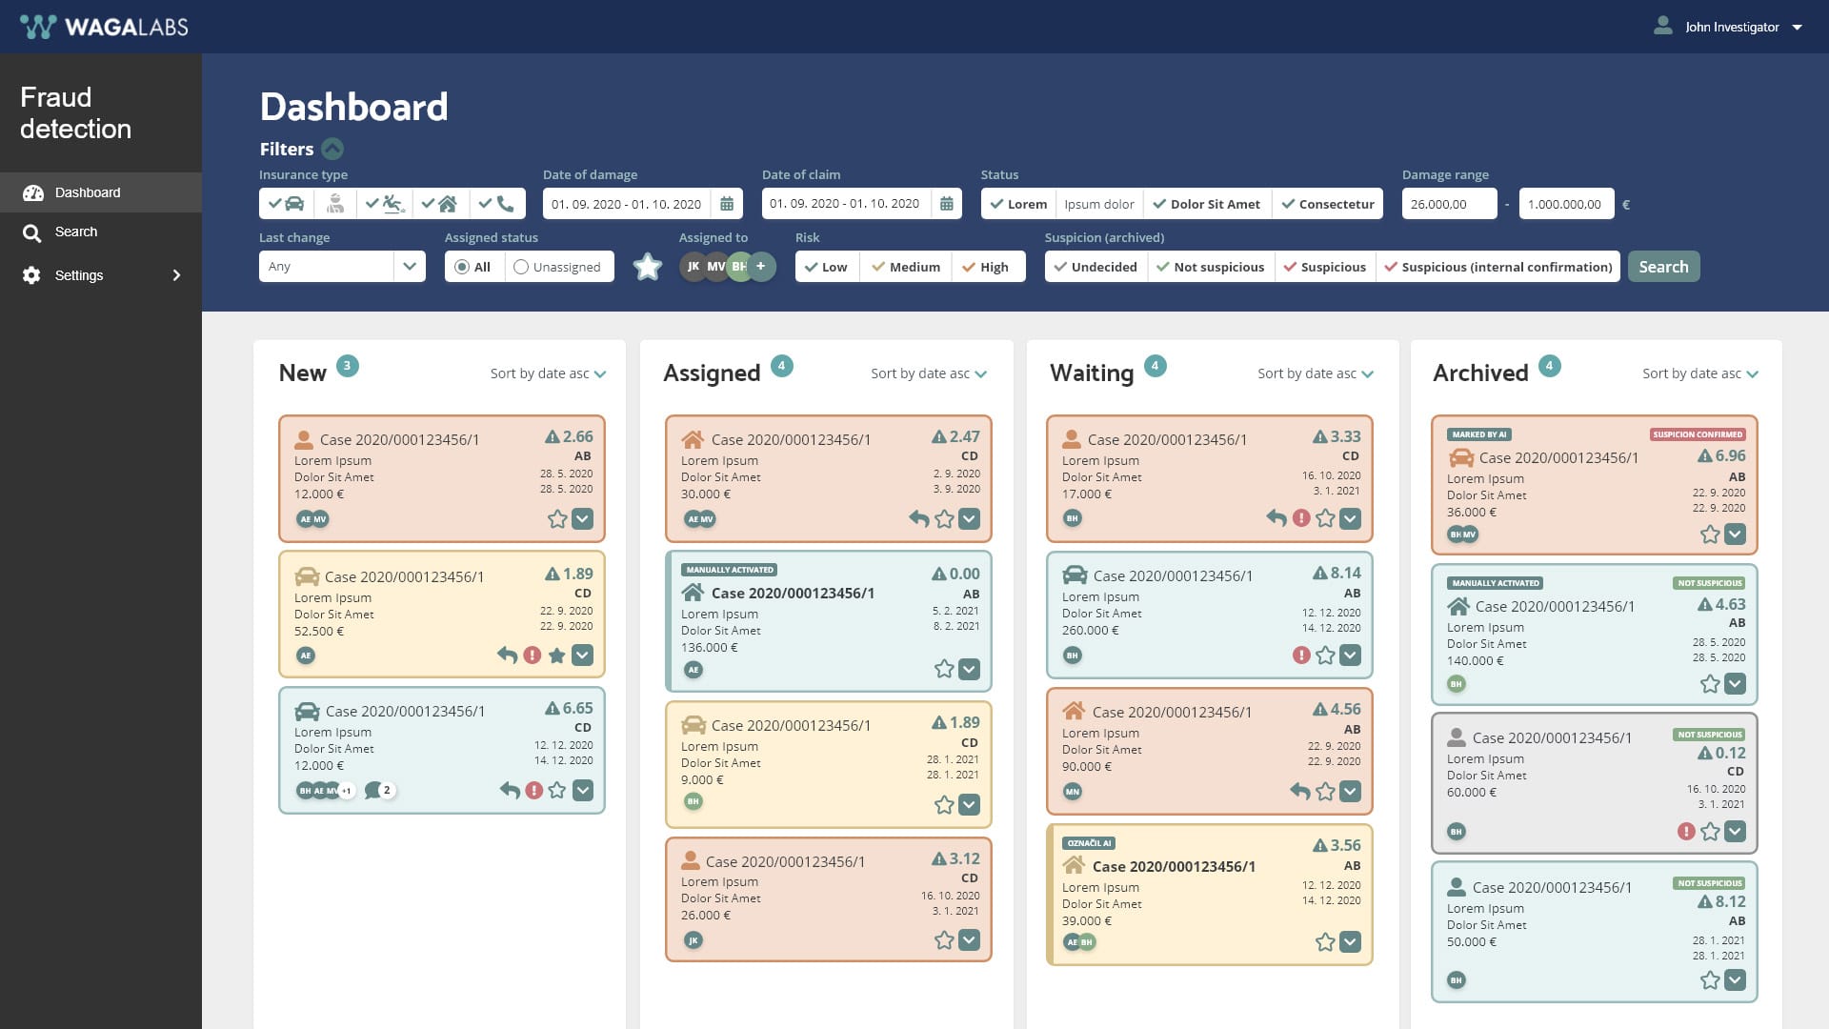Click the reply arrow on the 52.500 € case
Viewport: 1829px width, 1029px height.
507,655
